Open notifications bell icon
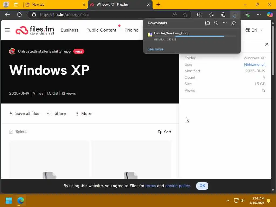The image size is (276, 207). 269,201
